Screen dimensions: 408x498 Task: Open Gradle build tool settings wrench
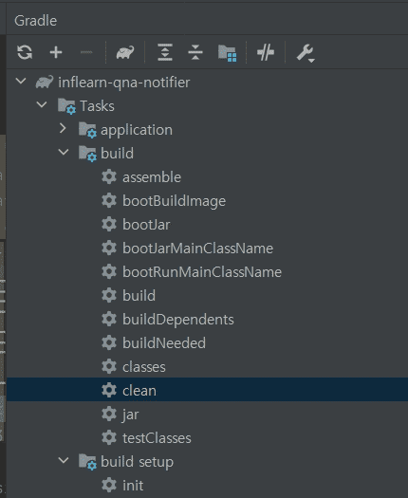(x=306, y=53)
